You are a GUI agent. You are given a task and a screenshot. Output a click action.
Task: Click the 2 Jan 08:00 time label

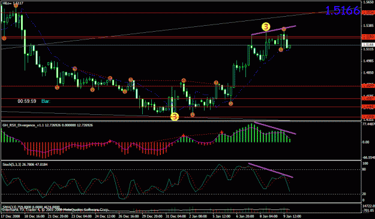click(198, 217)
